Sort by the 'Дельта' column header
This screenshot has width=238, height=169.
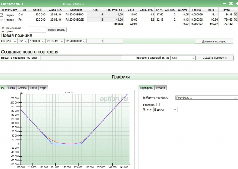(183, 10)
